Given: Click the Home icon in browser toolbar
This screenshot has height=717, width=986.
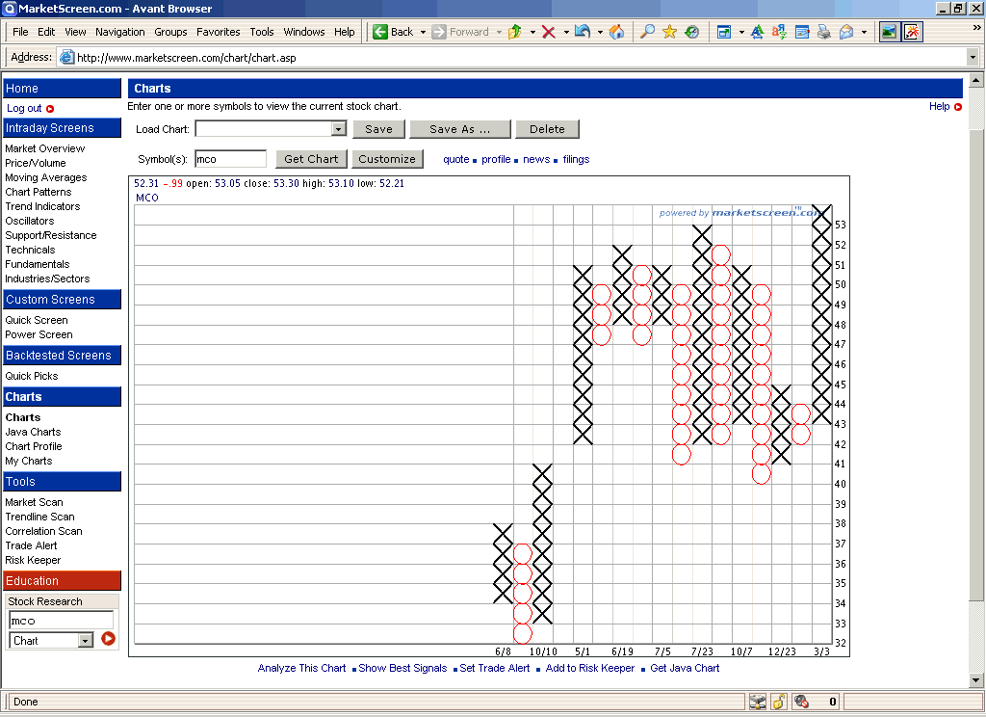Looking at the screenshot, I should pos(616,32).
